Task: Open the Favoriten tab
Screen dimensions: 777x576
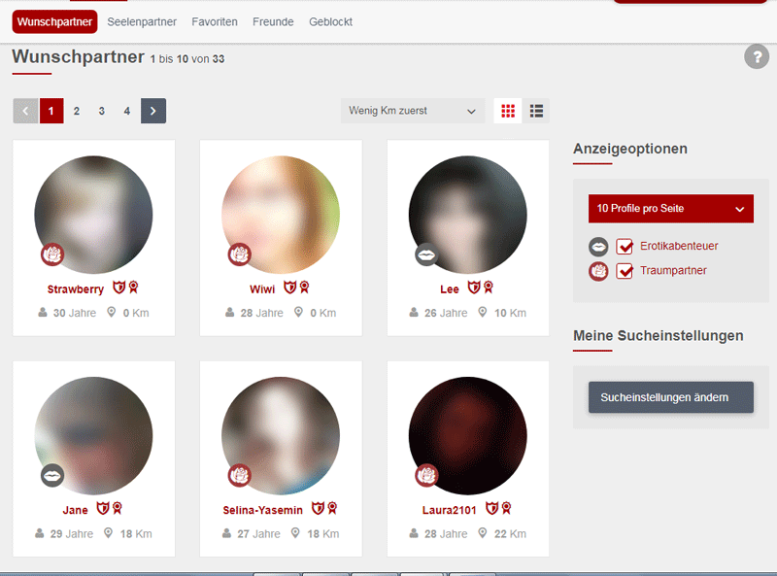Action: click(215, 21)
